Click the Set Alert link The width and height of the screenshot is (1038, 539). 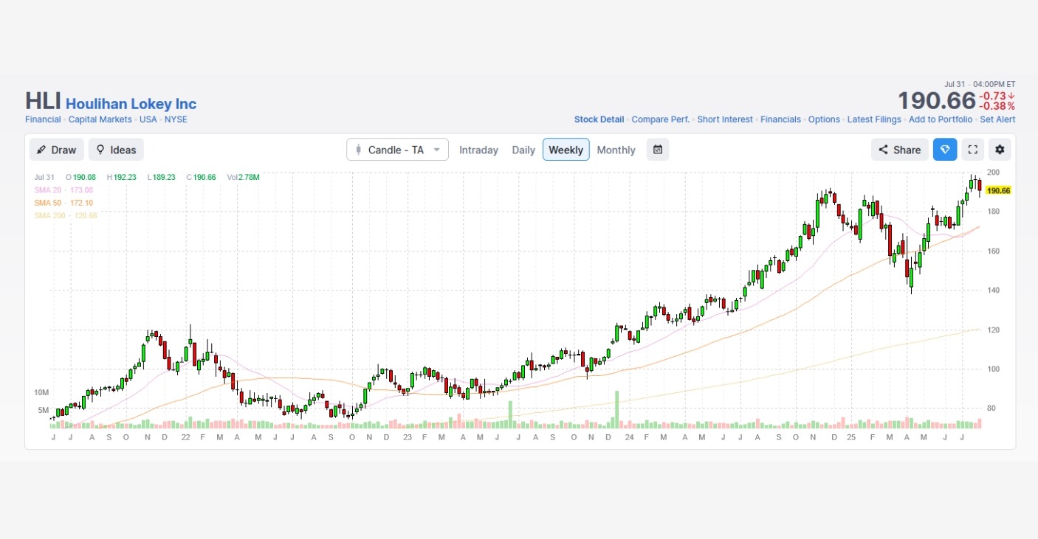point(997,119)
